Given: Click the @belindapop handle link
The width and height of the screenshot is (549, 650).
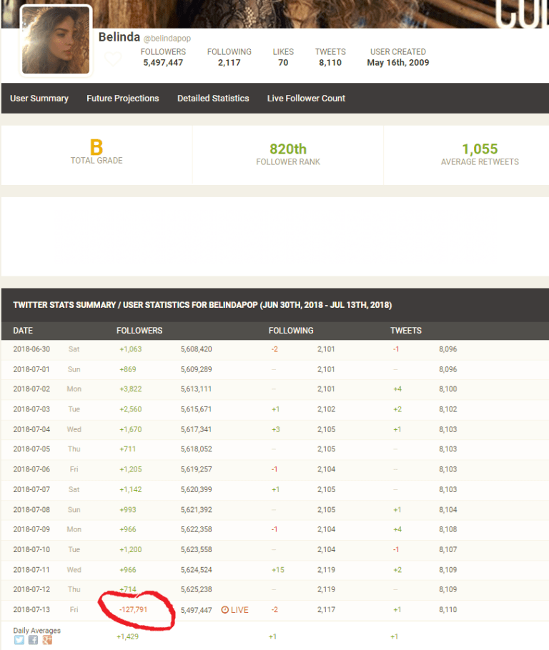Looking at the screenshot, I should (x=167, y=39).
